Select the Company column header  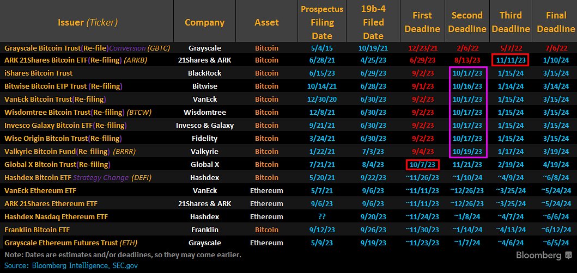[x=204, y=23]
